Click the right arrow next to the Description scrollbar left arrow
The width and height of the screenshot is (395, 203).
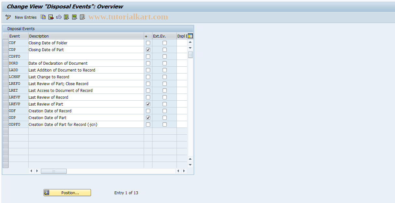point(37,171)
